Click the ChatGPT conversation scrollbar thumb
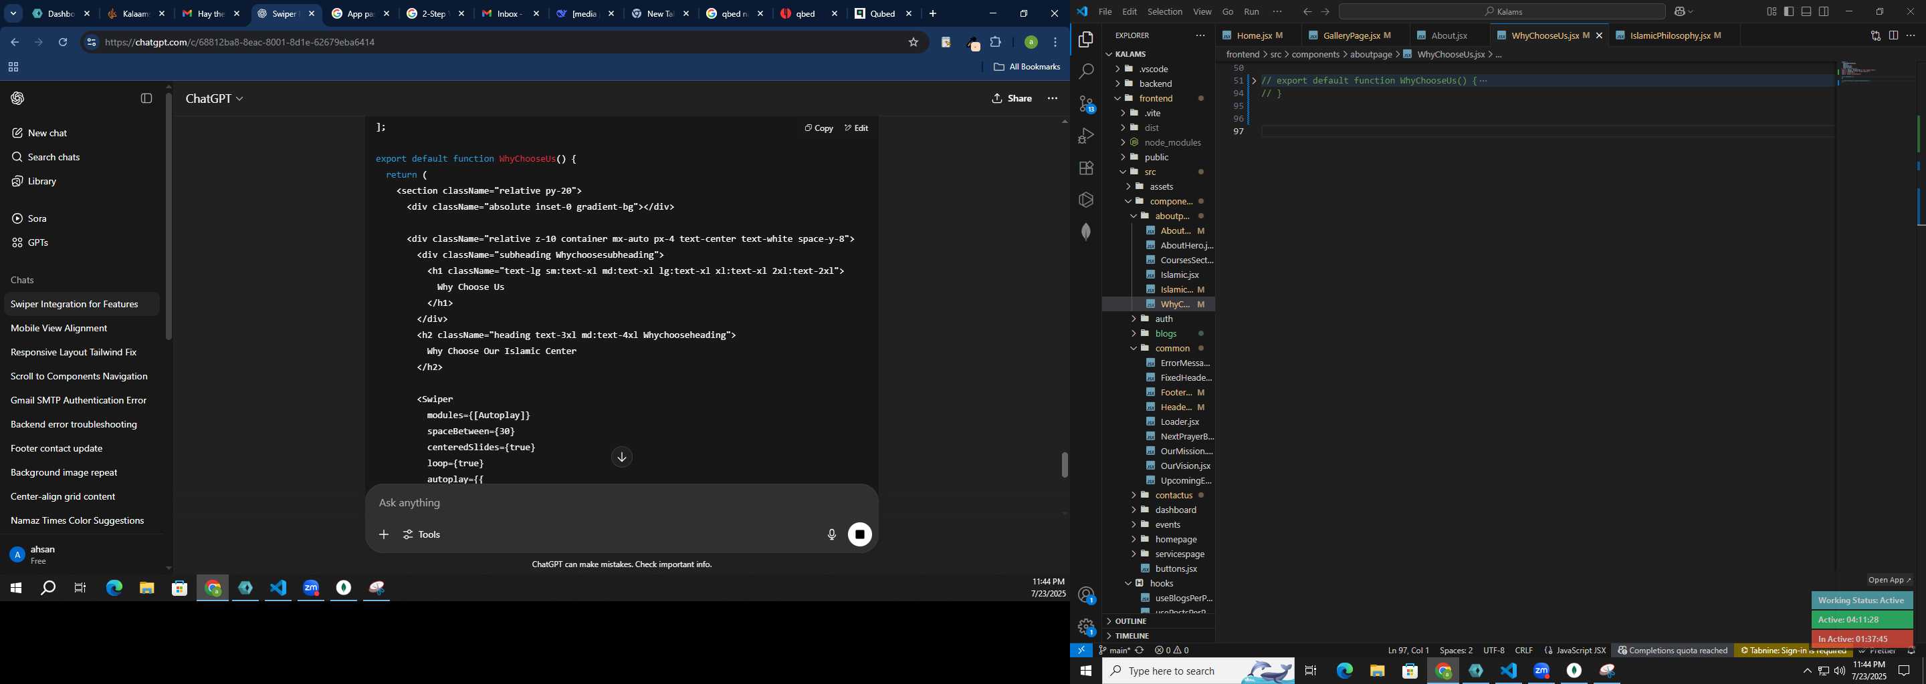The image size is (1926, 684). (x=1065, y=464)
